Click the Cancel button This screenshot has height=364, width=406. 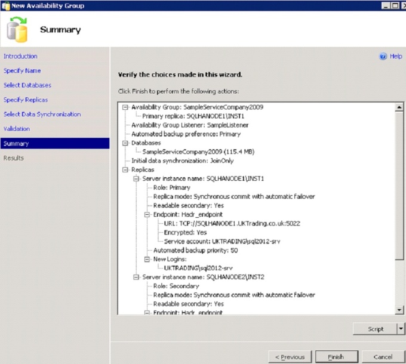383,357
